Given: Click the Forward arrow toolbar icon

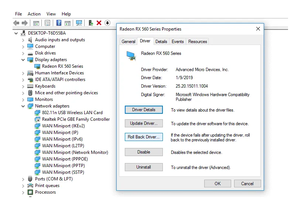Looking at the screenshot, I should (24, 23).
